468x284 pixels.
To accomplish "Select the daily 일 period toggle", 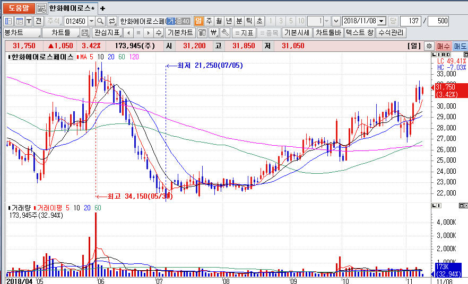I will coord(198,21).
